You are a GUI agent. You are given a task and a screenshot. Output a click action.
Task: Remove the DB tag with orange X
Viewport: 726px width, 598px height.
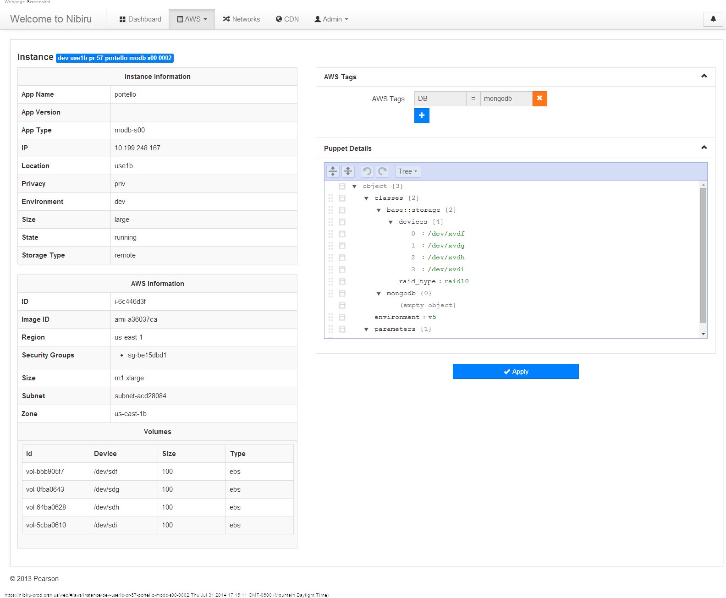click(x=539, y=99)
